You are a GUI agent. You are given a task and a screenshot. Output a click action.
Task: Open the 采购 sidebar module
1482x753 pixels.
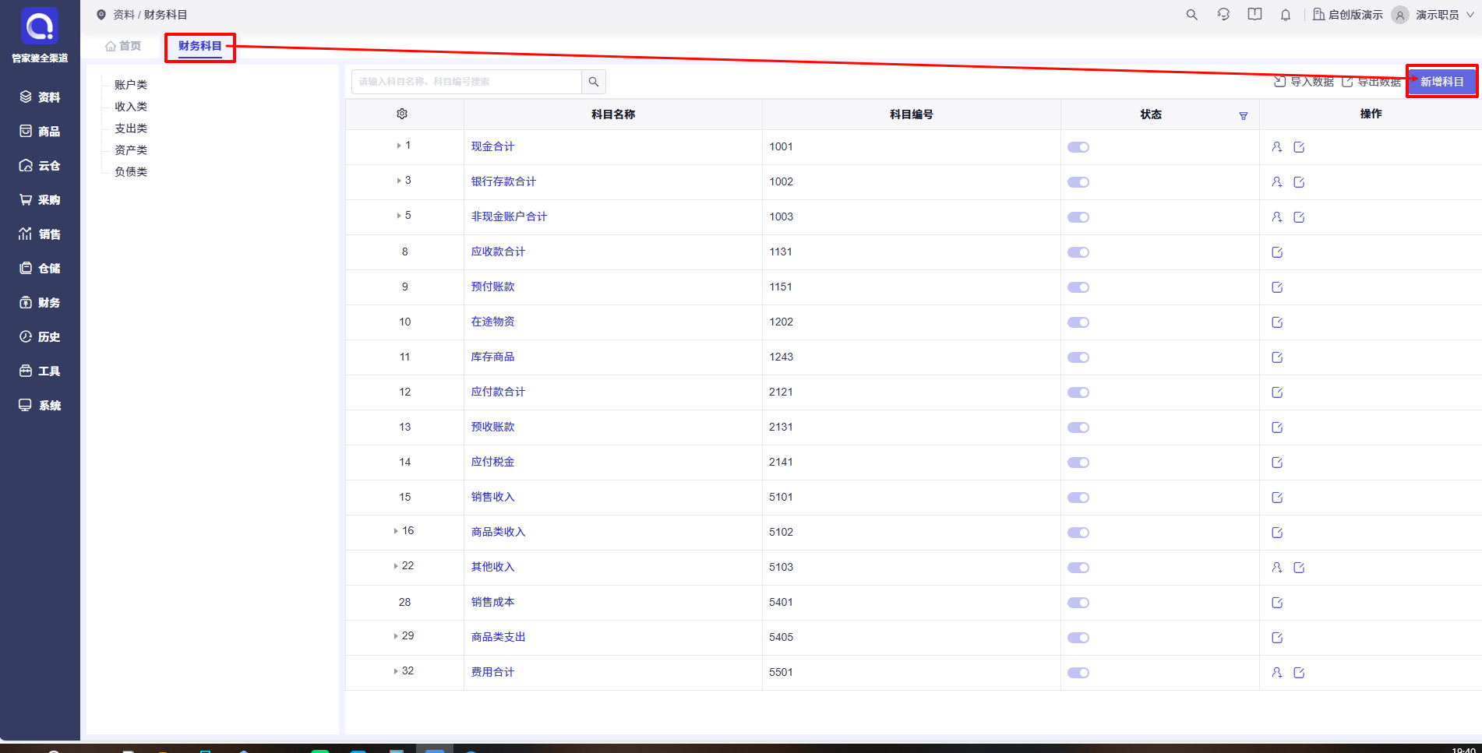[x=40, y=199]
